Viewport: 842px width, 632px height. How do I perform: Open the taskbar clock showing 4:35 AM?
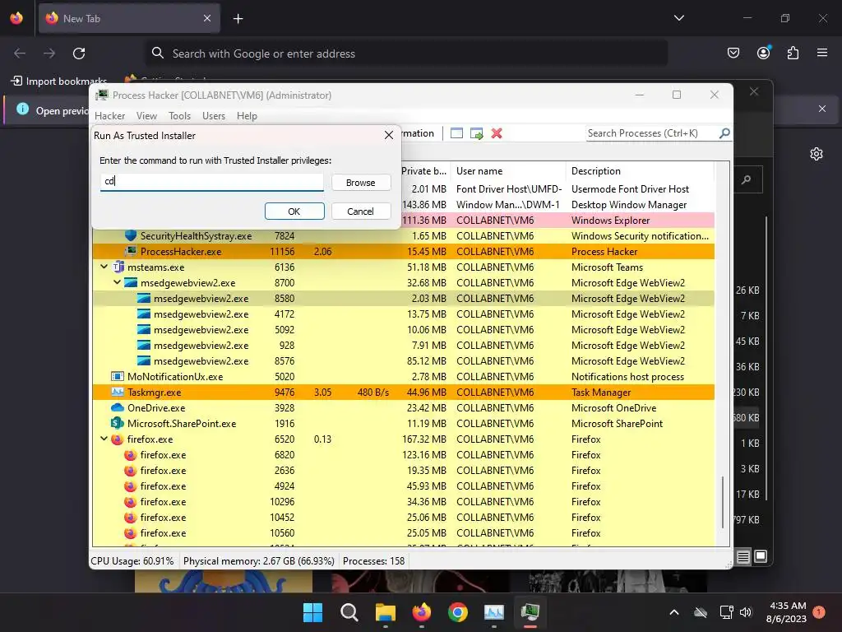tap(787, 612)
